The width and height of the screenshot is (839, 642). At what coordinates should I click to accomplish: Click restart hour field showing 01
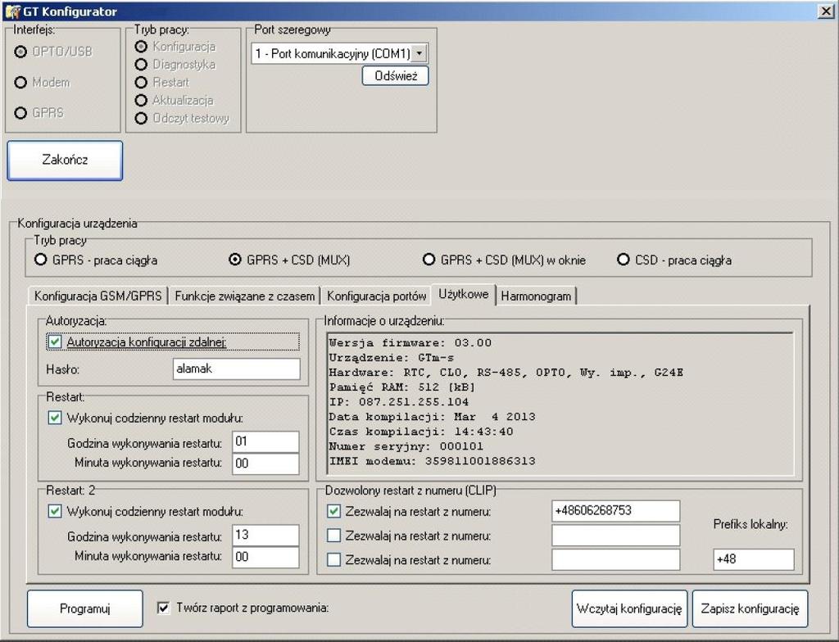pos(265,442)
